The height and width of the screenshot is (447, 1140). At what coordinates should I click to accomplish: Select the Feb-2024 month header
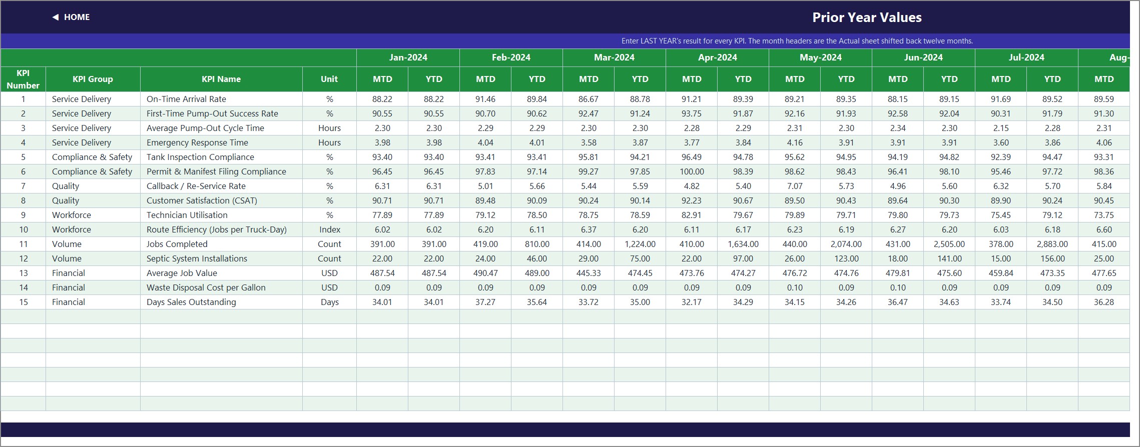point(511,57)
